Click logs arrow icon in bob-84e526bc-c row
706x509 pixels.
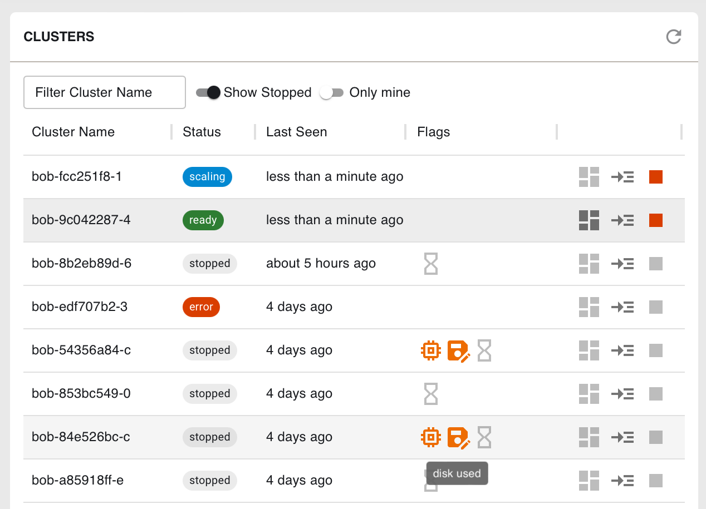coord(622,438)
